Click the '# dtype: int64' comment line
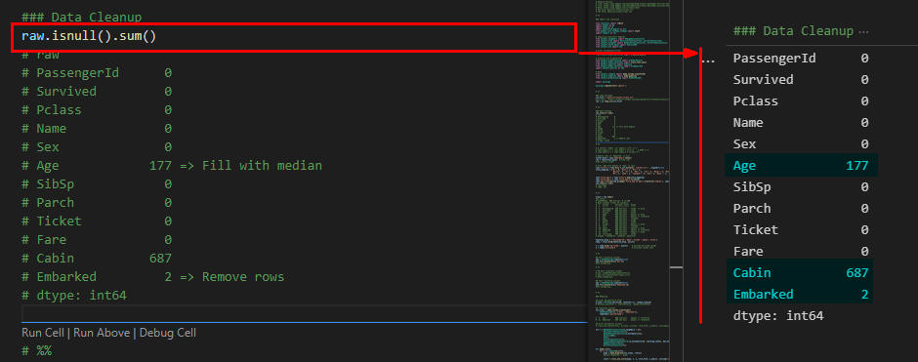 click(74, 296)
